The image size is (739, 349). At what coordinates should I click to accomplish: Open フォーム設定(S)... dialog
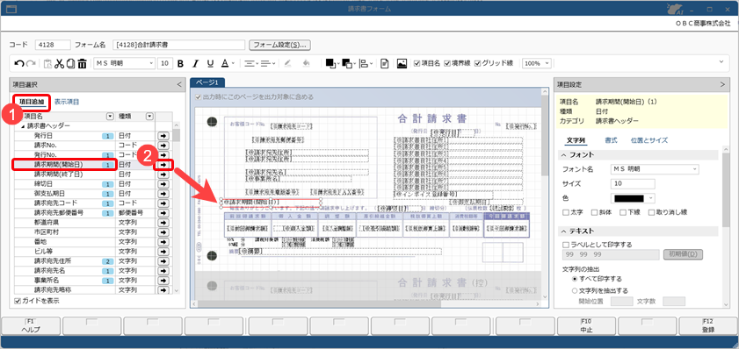tap(280, 45)
